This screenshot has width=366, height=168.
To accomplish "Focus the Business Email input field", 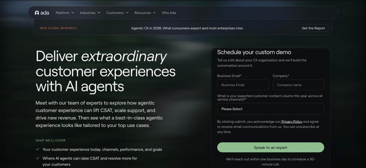I will tap(243, 85).
